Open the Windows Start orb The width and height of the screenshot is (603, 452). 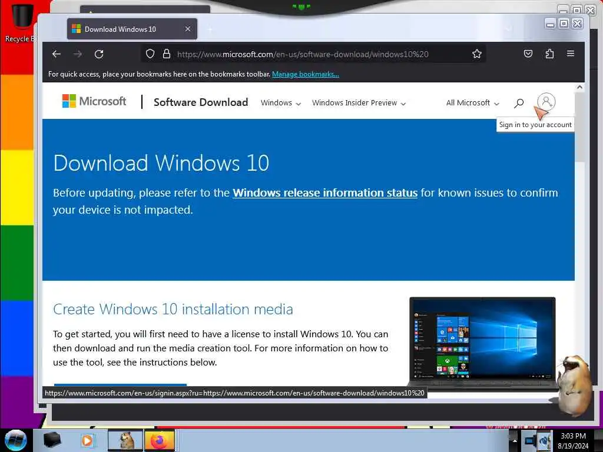click(x=15, y=440)
